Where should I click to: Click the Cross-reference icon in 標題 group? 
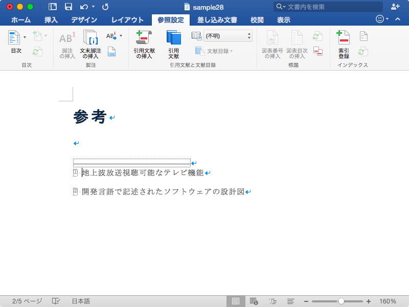[x=317, y=51]
